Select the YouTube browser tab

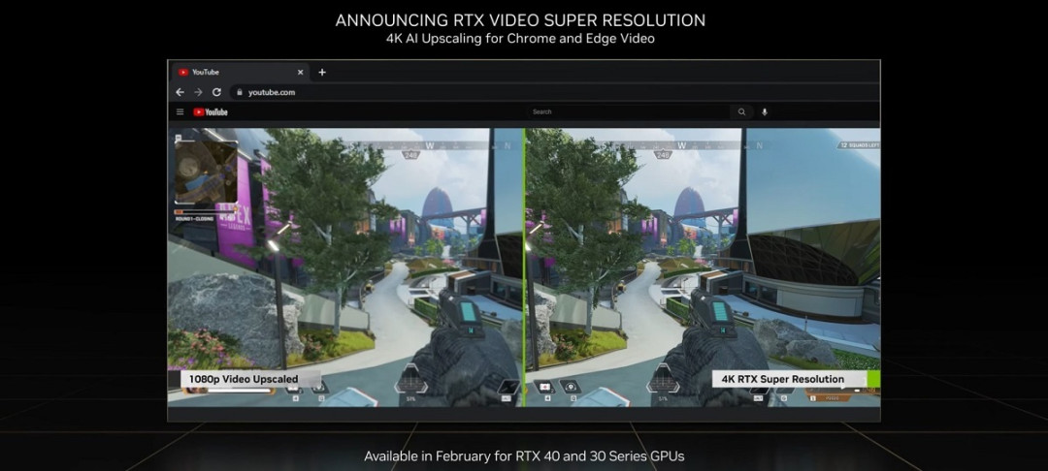[x=233, y=72]
